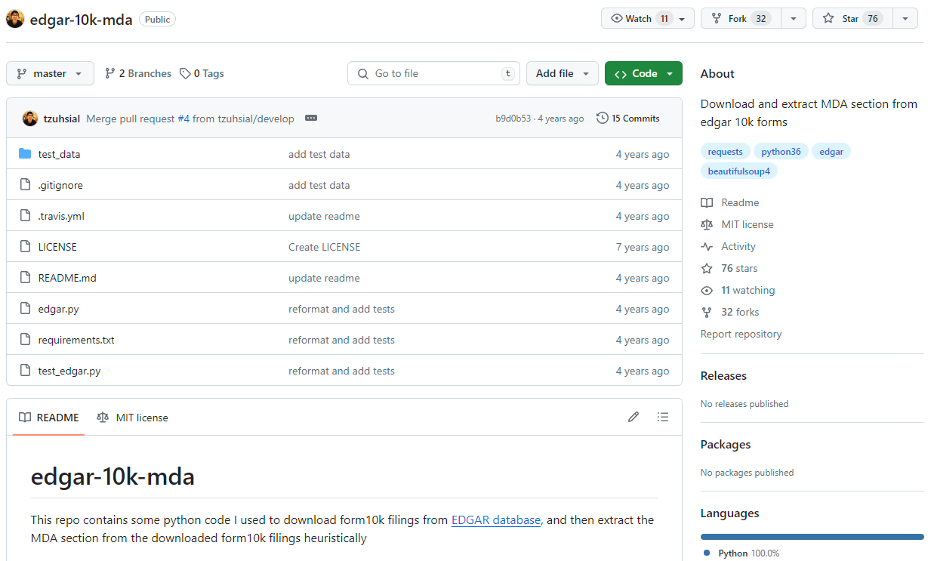Image resolution: width=931 pixels, height=561 pixels.
Task: Click the Activity pulse icon
Action: tap(707, 246)
